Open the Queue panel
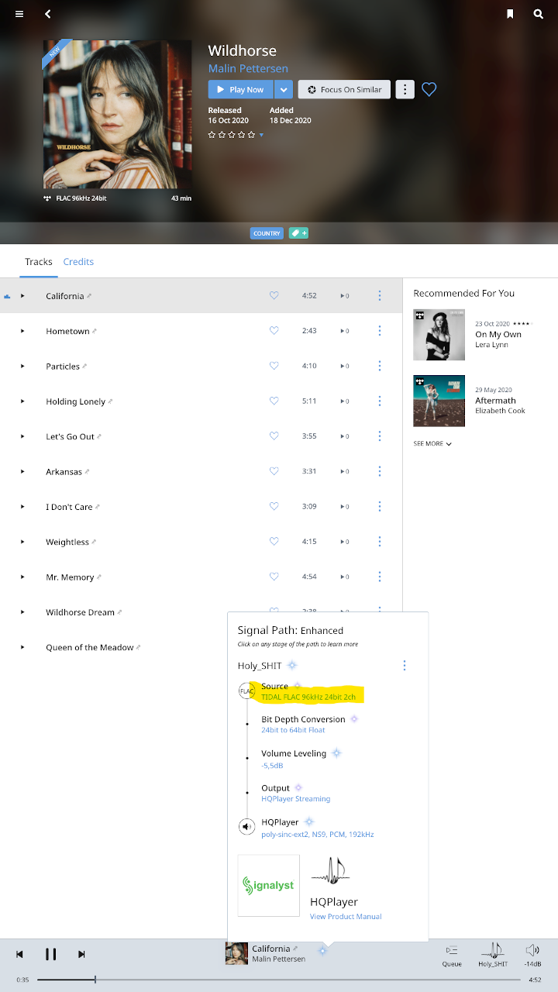Screen dimensions: 558x992 coord(452,955)
